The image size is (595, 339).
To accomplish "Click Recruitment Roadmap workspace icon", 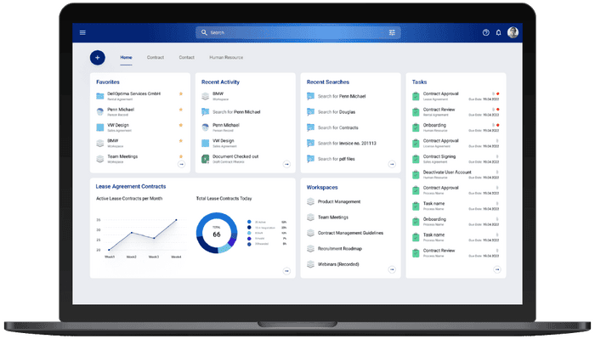I will point(311,249).
